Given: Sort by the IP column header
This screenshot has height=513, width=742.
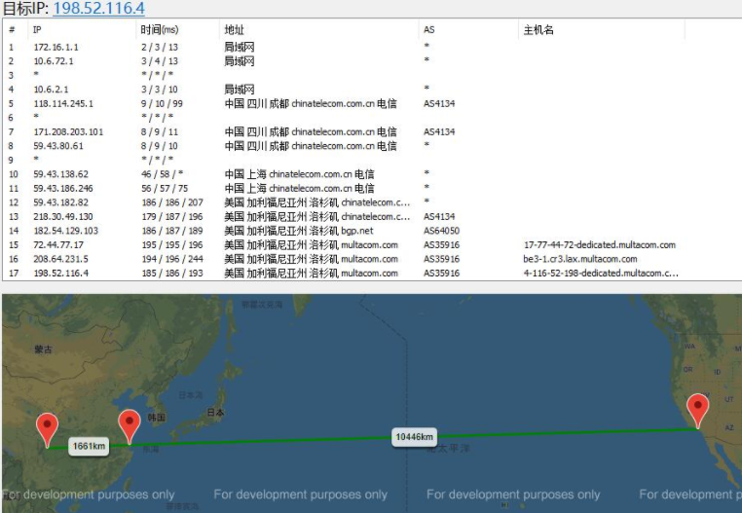Looking at the screenshot, I should [x=37, y=30].
